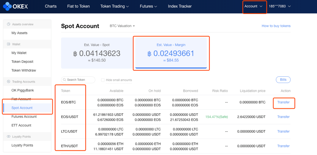Open ETT Account in sidebar
The height and width of the screenshot is (155, 317).
(x=21, y=125)
